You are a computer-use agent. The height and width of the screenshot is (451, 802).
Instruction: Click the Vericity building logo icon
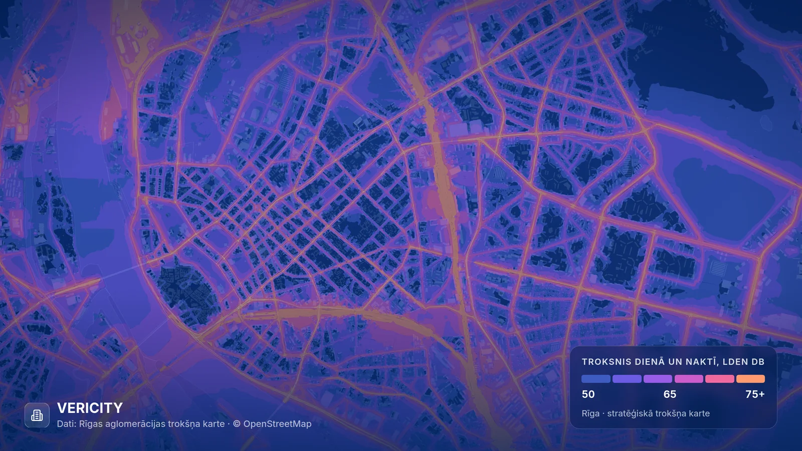click(37, 415)
